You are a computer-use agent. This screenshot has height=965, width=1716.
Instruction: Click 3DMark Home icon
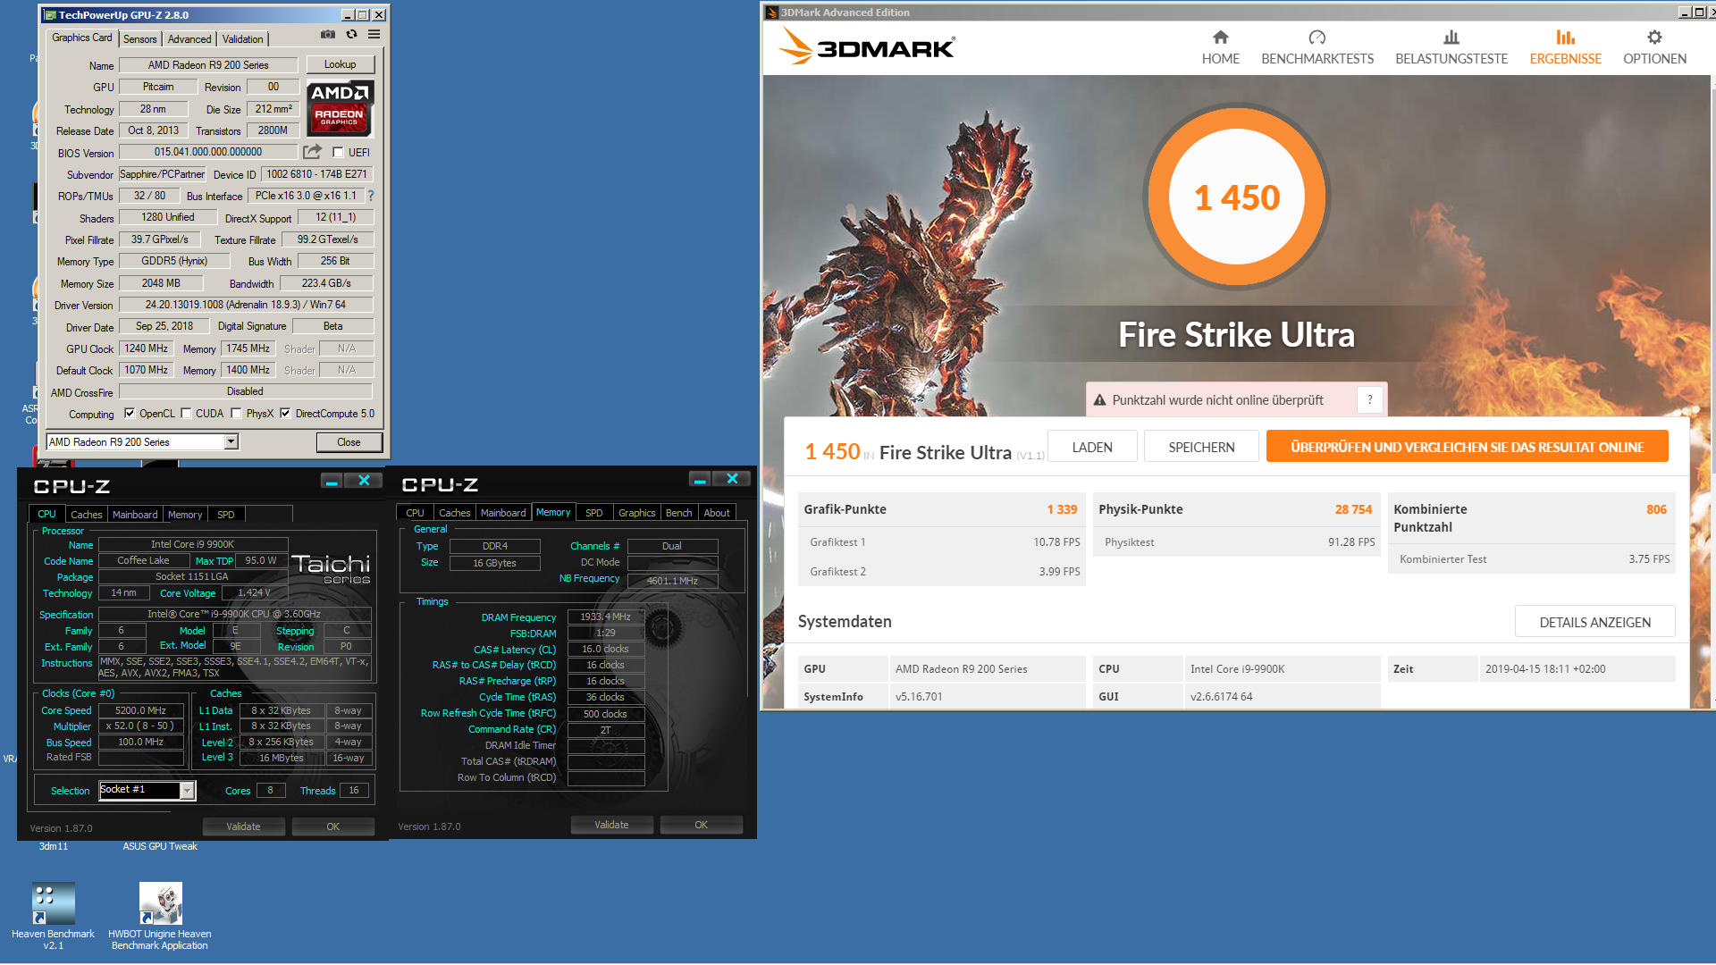1220,38
